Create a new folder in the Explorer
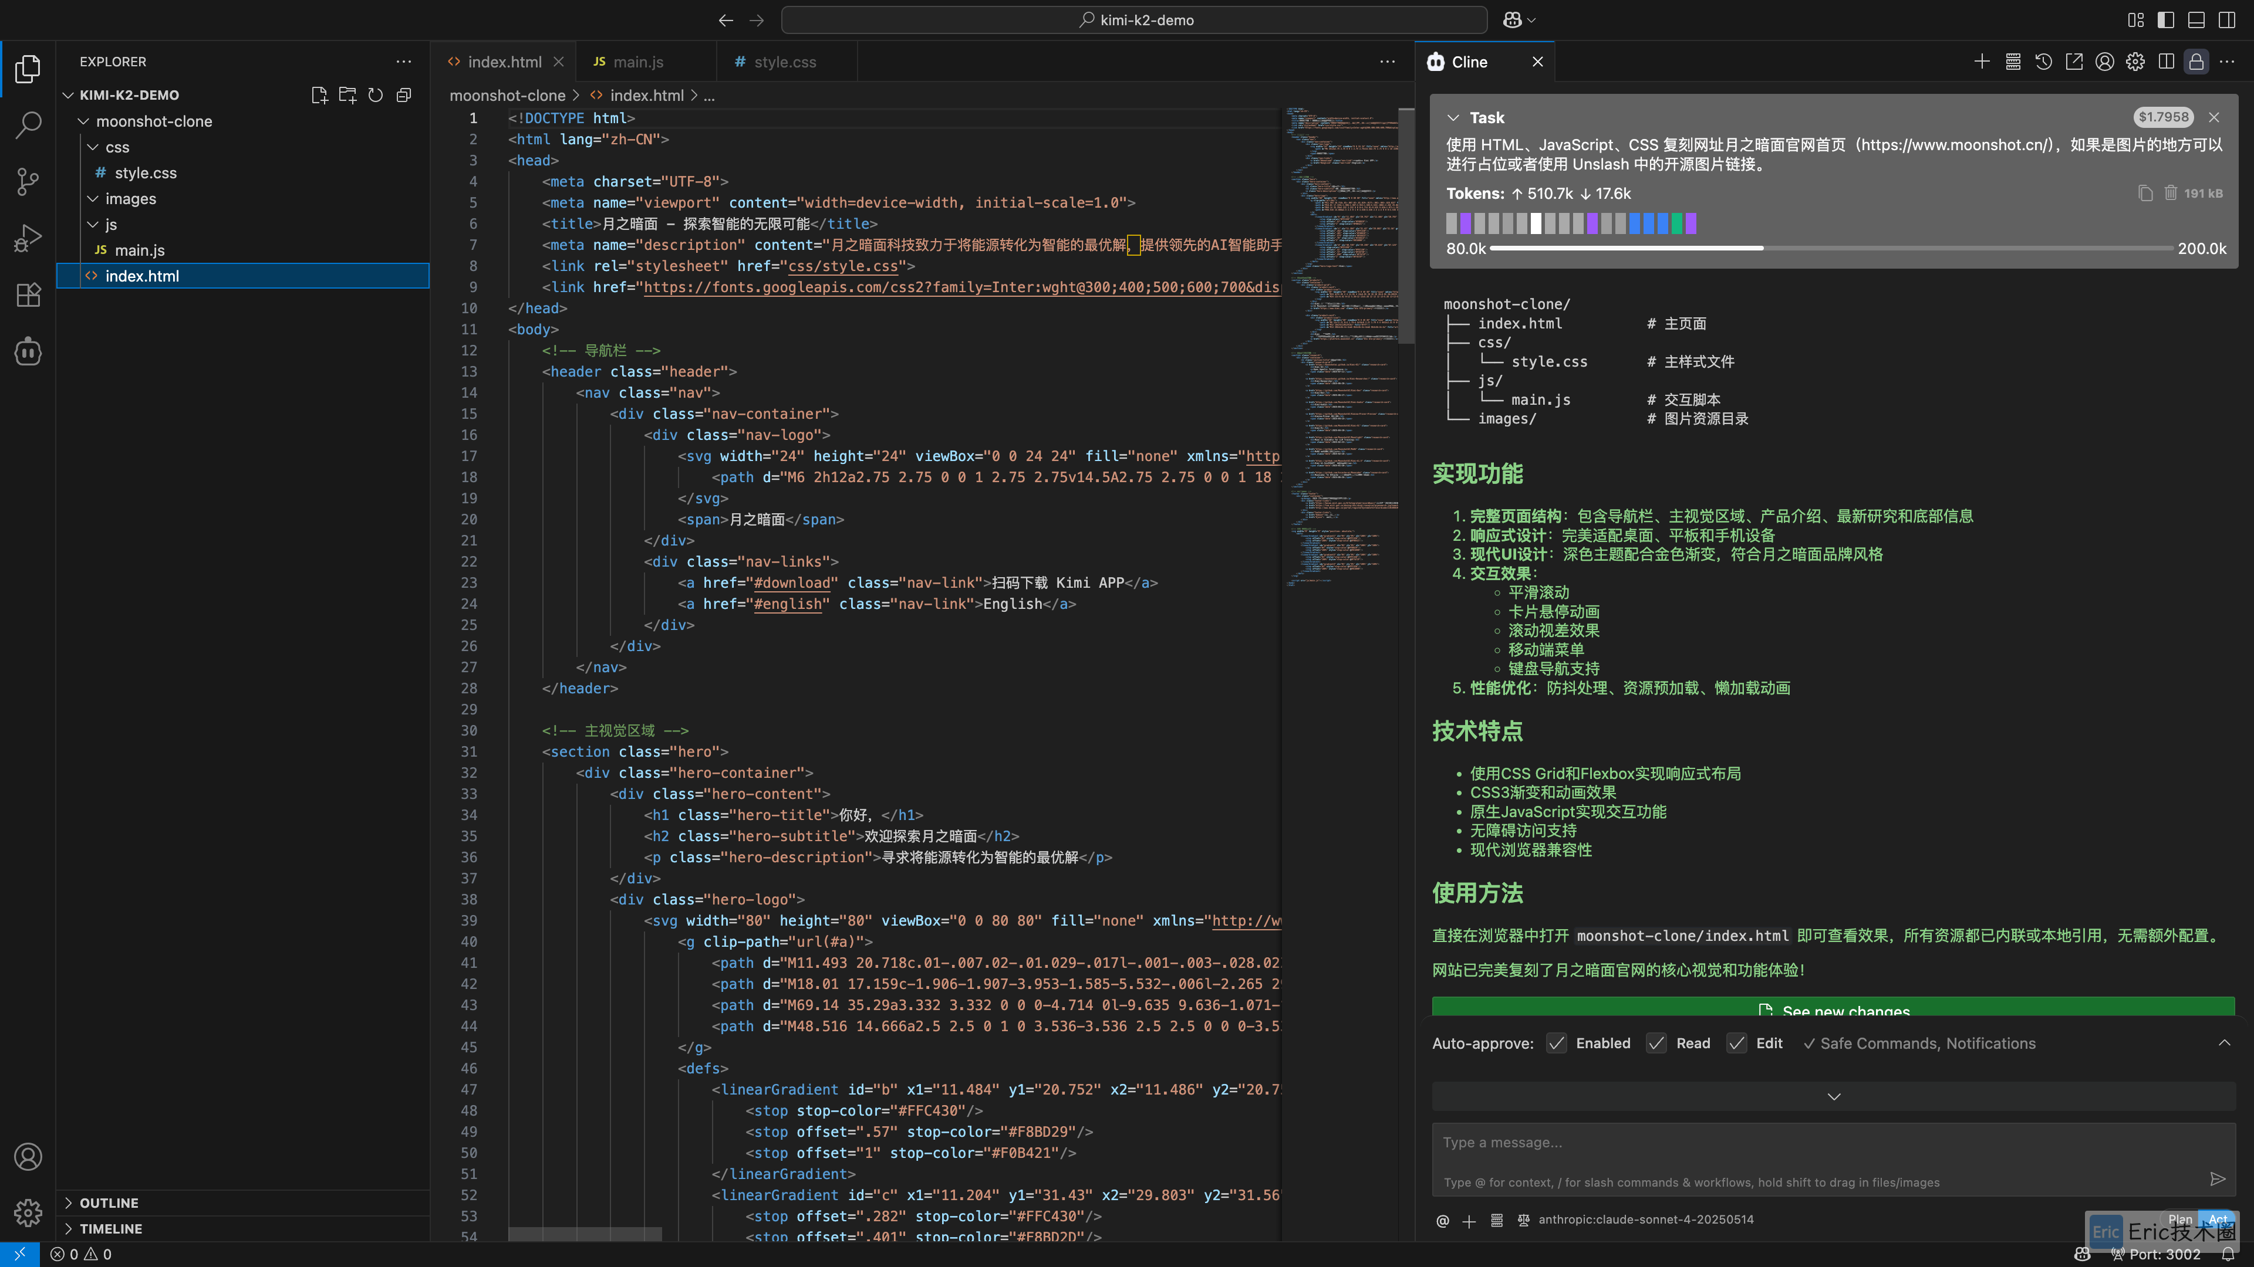This screenshot has width=2254, height=1267. coord(347,95)
